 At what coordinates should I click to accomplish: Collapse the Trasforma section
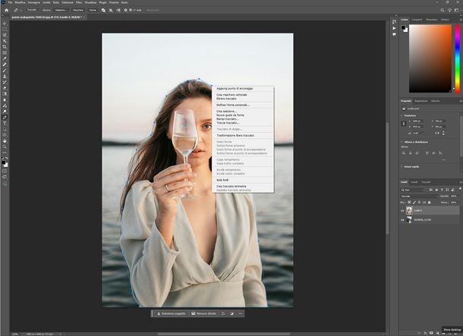(x=402, y=115)
